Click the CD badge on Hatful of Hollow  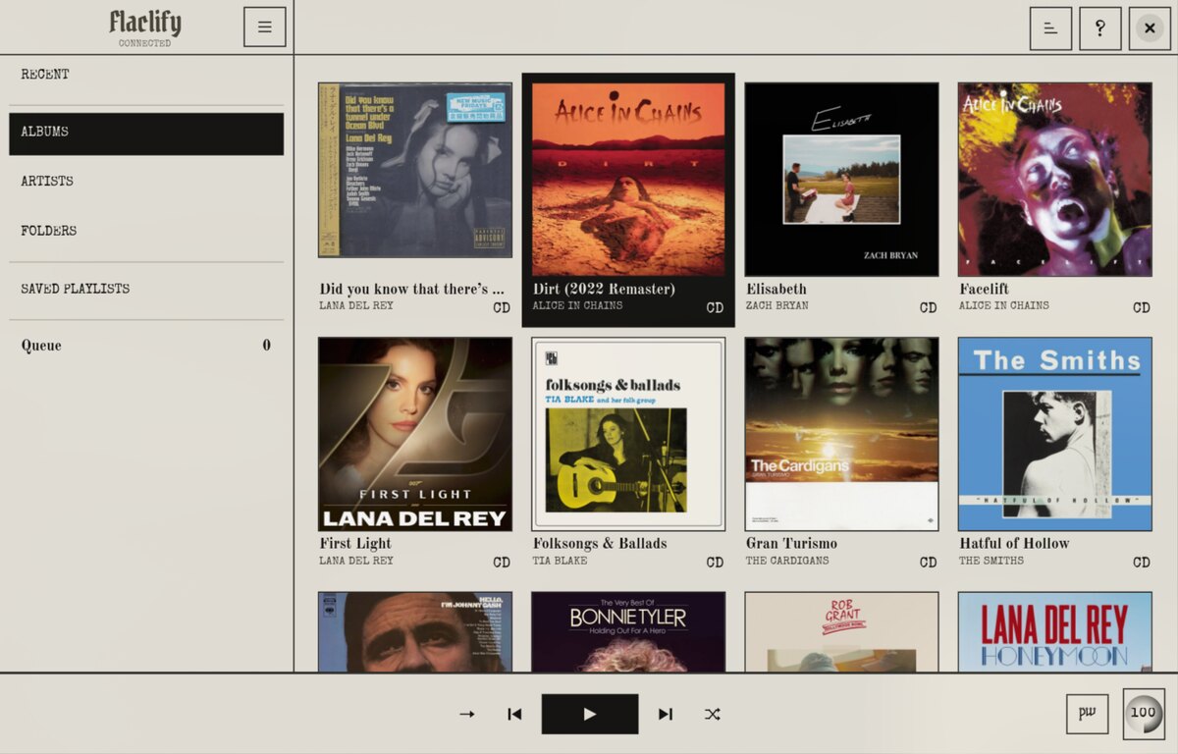click(x=1141, y=564)
